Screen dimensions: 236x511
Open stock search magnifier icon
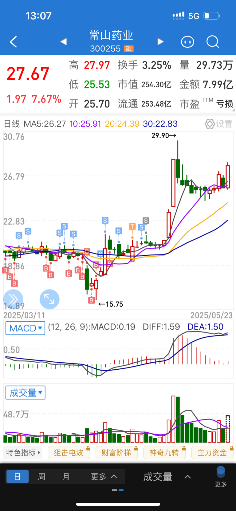tap(213, 41)
